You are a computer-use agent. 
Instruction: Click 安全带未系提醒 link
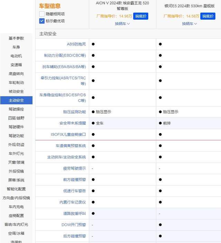point(73,123)
